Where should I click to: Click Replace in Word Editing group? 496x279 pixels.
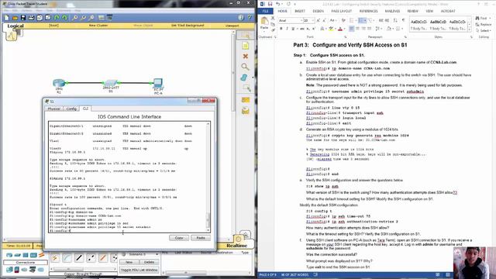pos(484,24)
